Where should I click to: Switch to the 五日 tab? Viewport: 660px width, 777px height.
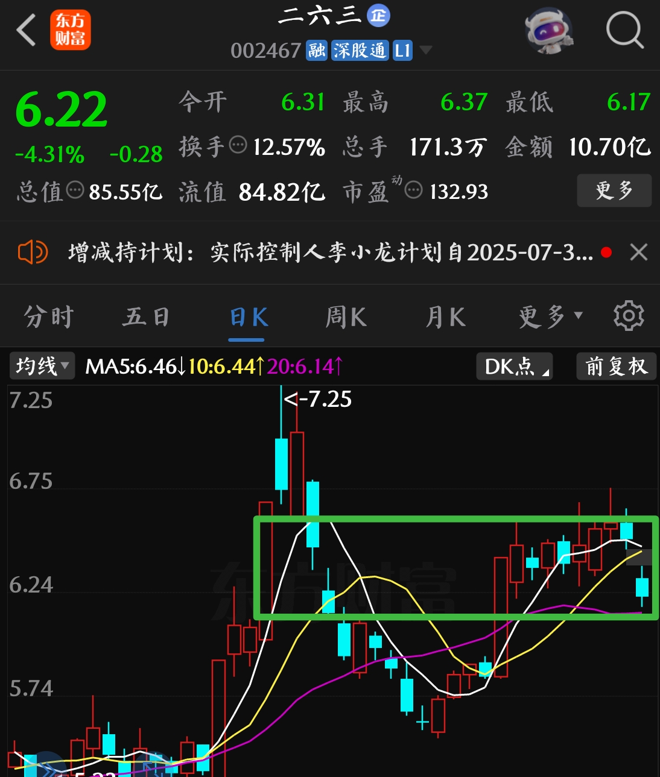point(147,316)
